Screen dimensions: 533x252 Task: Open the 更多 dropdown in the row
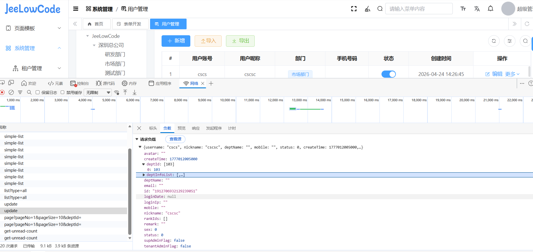click(512, 74)
